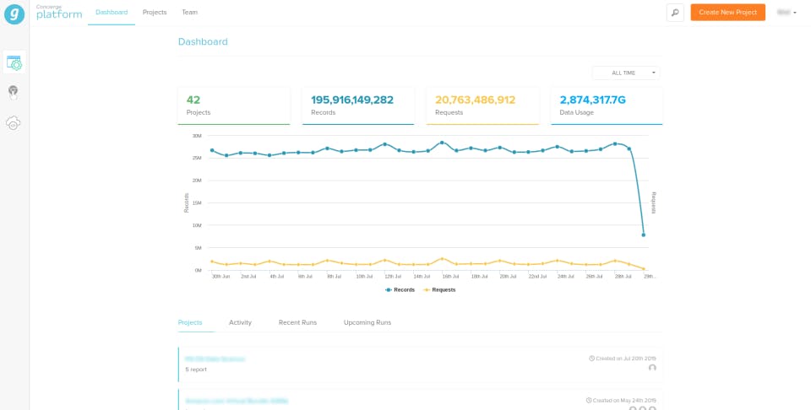The width and height of the screenshot is (811, 410).
Task: Click the clock icon beside Created on Jul 20th
Action: pos(591,359)
